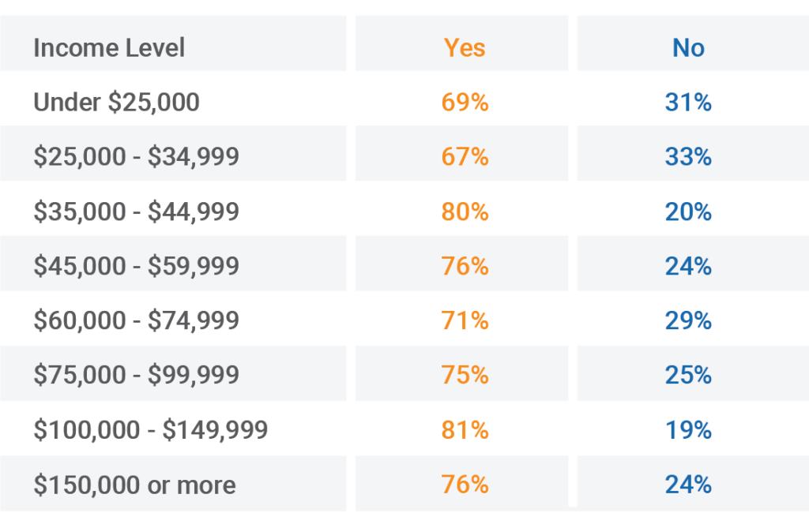809x513 pixels.
Task: Click the Income Level column header
Action: (109, 48)
